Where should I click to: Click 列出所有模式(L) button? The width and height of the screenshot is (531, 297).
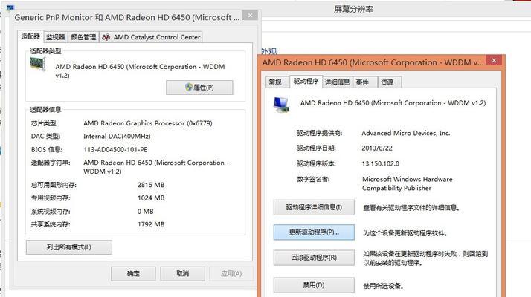(x=68, y=247)
